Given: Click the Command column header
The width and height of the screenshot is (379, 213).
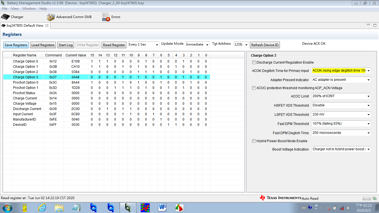Looking at the screenshot, I should tap(53, 55).
